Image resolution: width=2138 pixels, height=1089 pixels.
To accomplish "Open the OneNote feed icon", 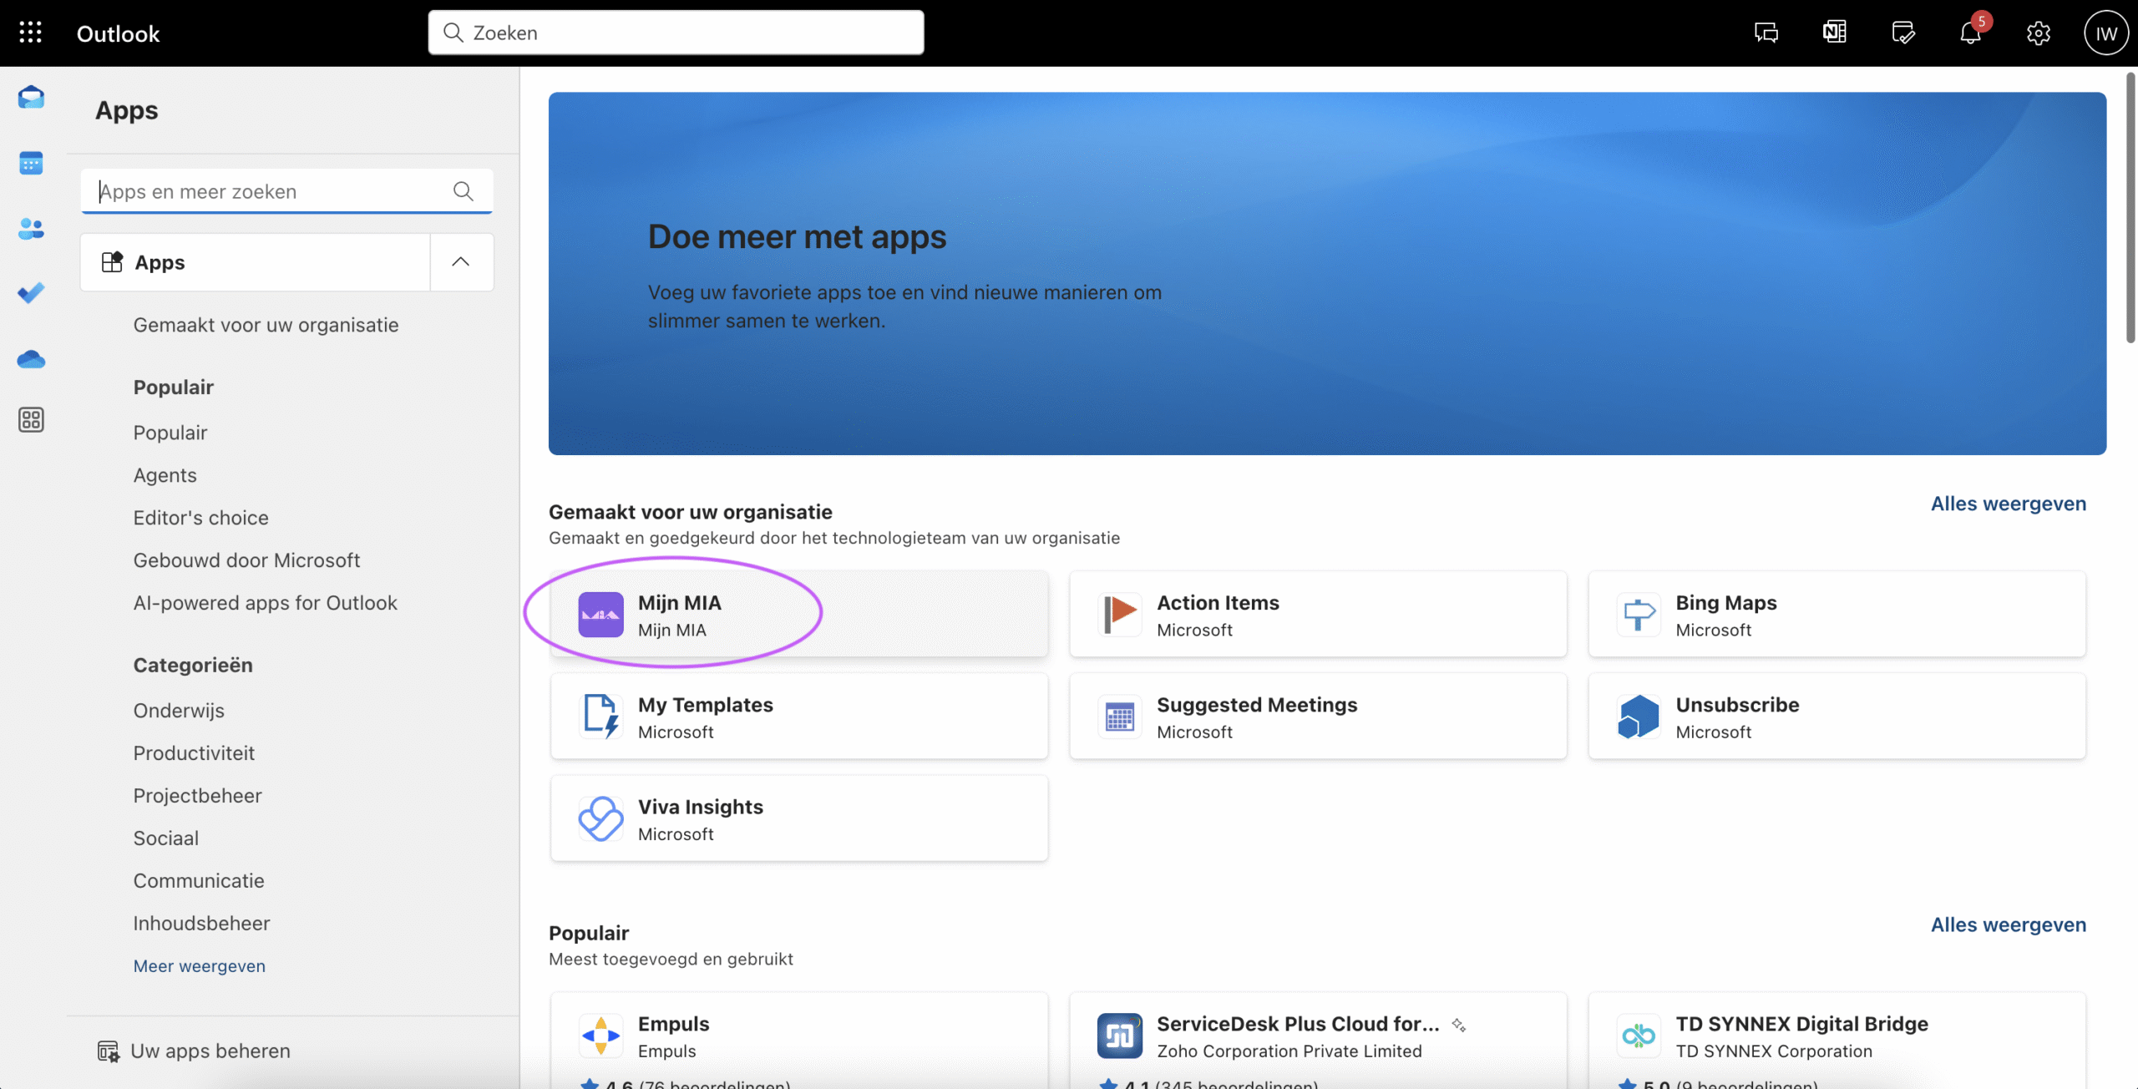I will (1834, 33).
